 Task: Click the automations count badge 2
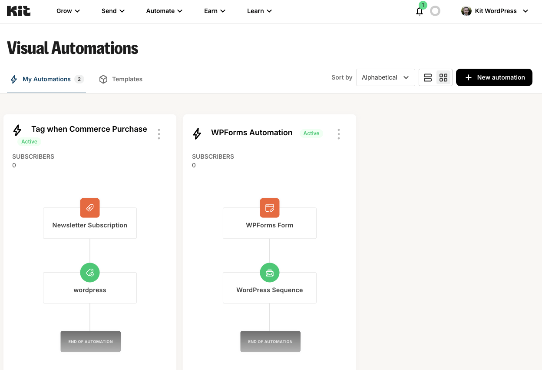79,79
